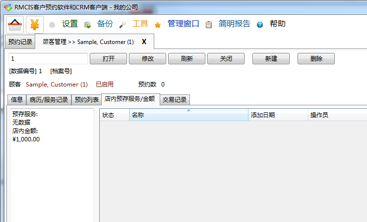The width and height of the screenshot is (367, 222).
Task: Click the 修改 button
Action: click(147, 59)
